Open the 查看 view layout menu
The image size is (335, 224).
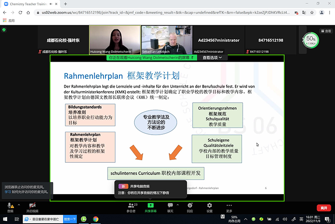click(x=325, y=31)
